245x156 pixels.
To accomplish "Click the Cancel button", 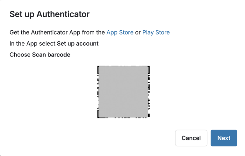I will tap(191, 138).
